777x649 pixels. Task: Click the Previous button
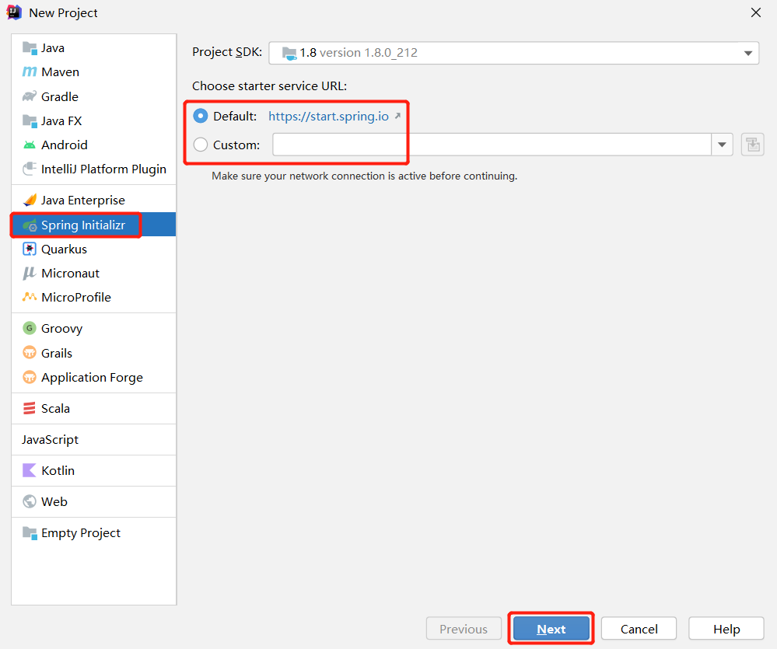[464, 629]
